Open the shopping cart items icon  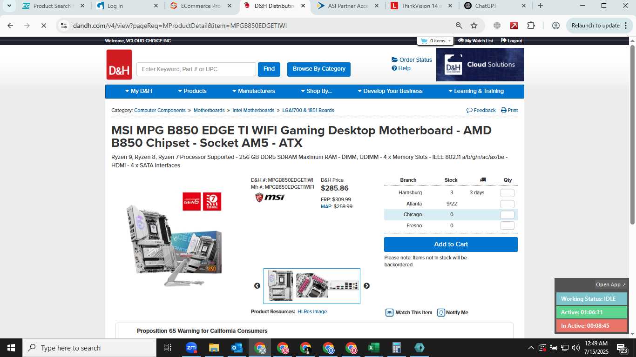[x=424, y=41]
